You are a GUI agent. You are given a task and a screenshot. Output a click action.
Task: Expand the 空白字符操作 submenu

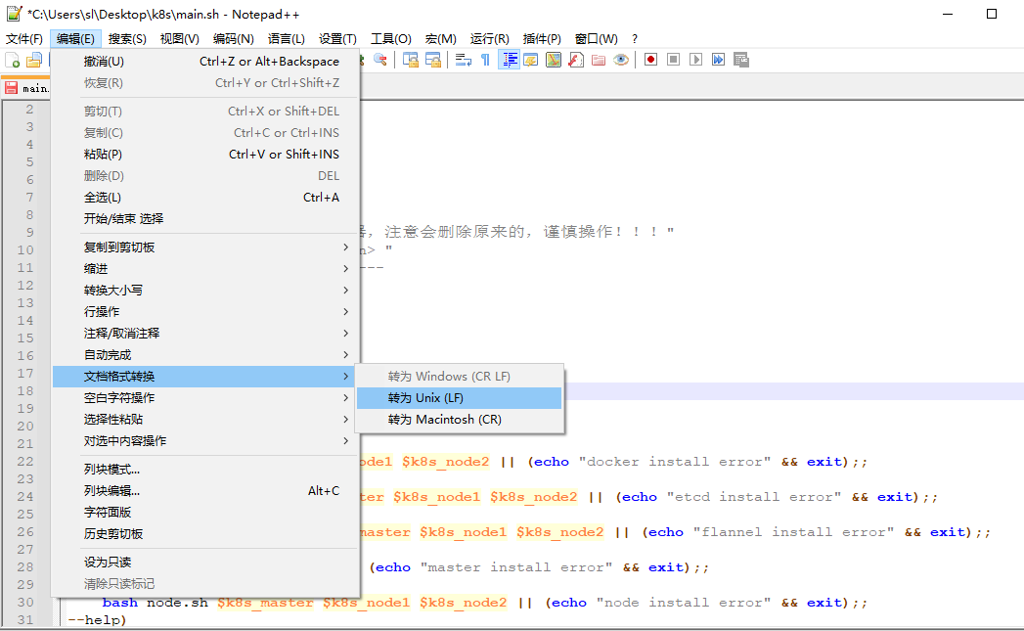tap(205, 398)
